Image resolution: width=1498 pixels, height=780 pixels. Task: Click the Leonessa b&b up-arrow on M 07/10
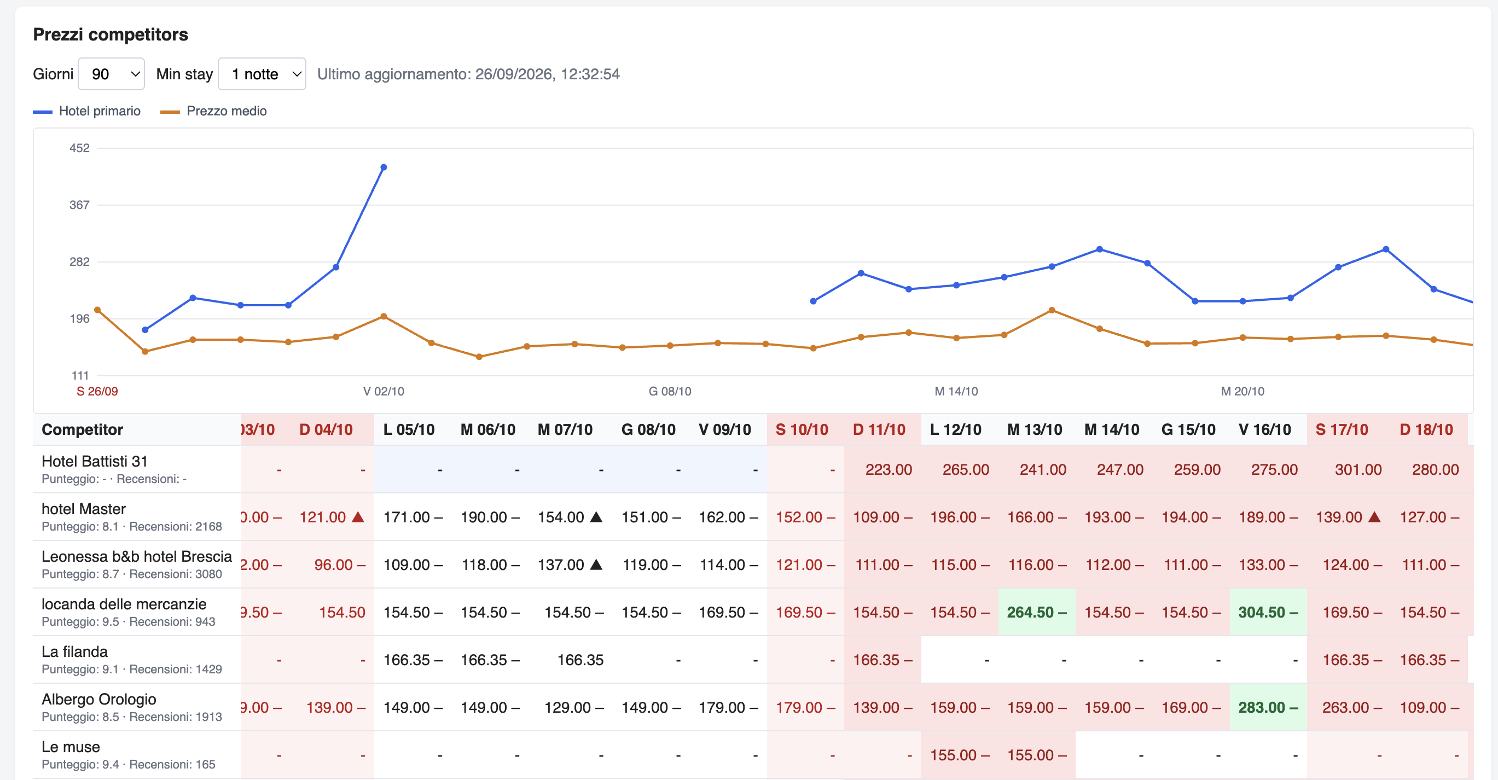pyautogui.click(x=596, y=564)
